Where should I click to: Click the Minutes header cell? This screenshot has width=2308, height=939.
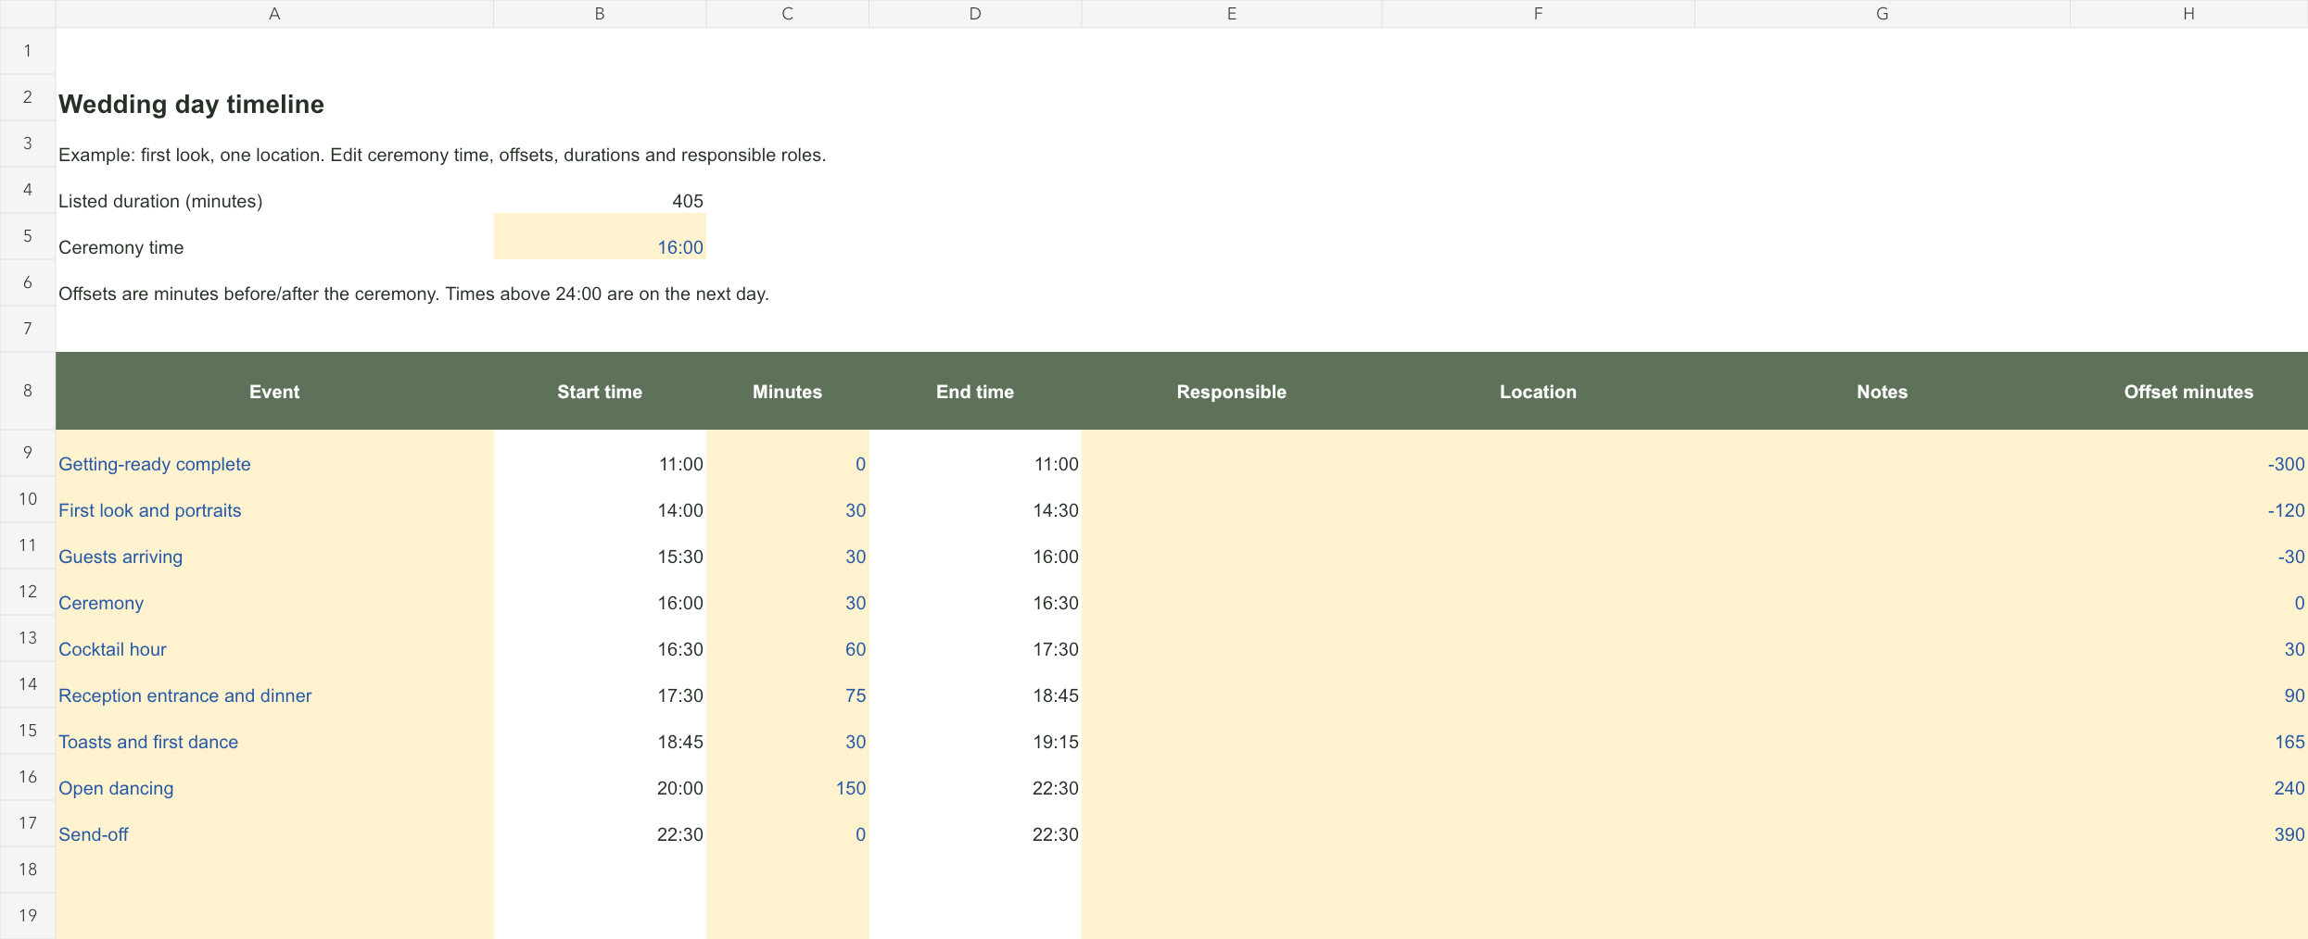[x=787, y=391]
